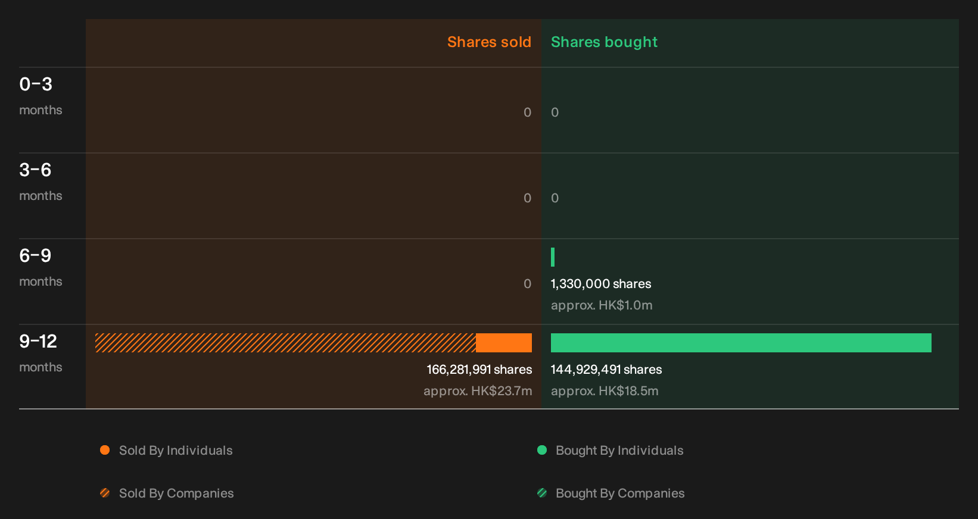Viewport: 978px width, 519px height.
Task: Select the Bought By Individuals legend label
Action: pyautogui.click(x=619, y=451)
